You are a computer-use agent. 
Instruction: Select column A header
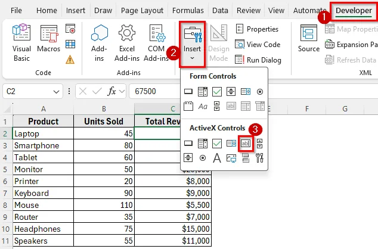click(x=44, y=109)
